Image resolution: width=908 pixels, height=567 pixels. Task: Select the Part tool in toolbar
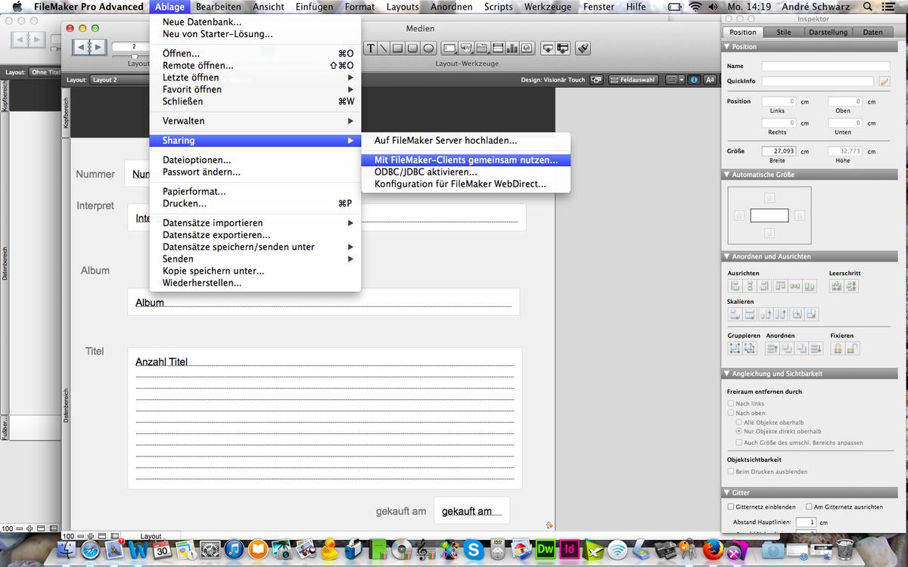pyautogui.click(x=562, y=48)
